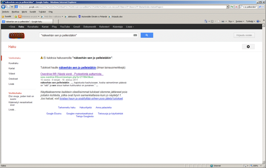Open the Read Mail envelope icon
Screen dimensions: 266x168
(x=219, y=21)
